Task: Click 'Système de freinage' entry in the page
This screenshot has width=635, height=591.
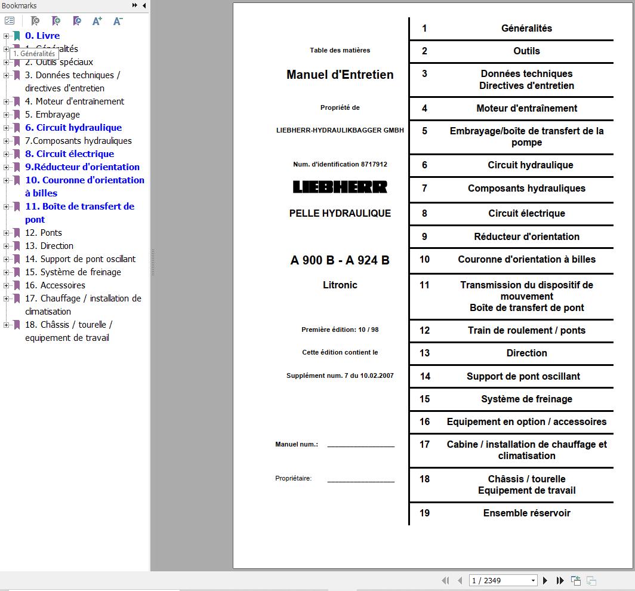Action: [x=526, y=399]
